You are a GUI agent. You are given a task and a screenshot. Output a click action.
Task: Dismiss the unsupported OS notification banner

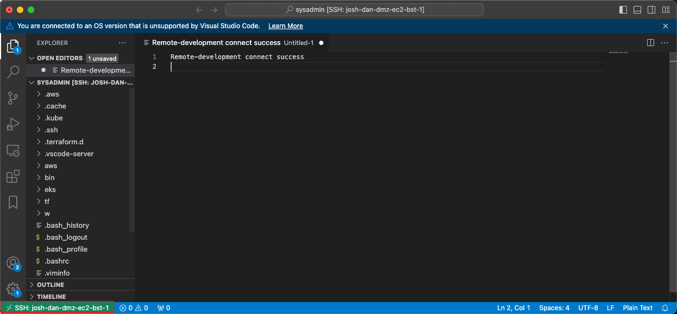click(x=666, y=26)
